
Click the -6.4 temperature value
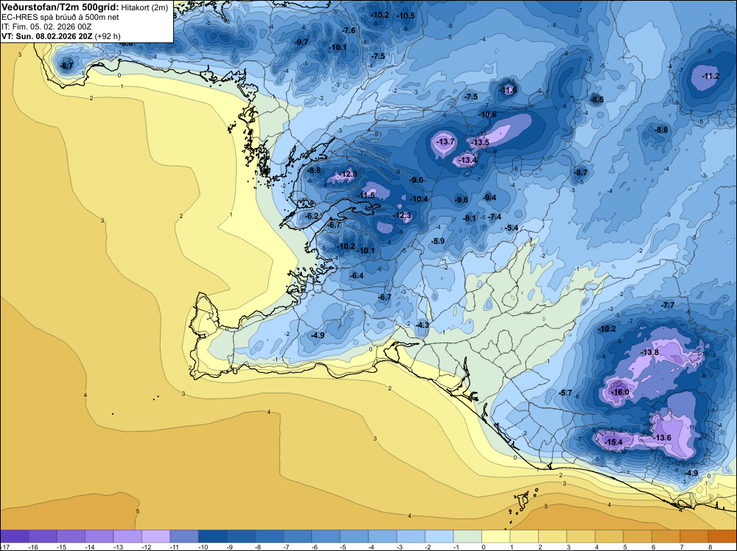[x=357, y=275]
